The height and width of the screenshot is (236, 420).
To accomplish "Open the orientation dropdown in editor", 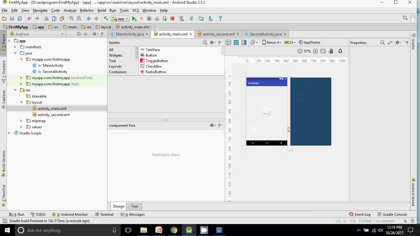I will click(254, 42).
